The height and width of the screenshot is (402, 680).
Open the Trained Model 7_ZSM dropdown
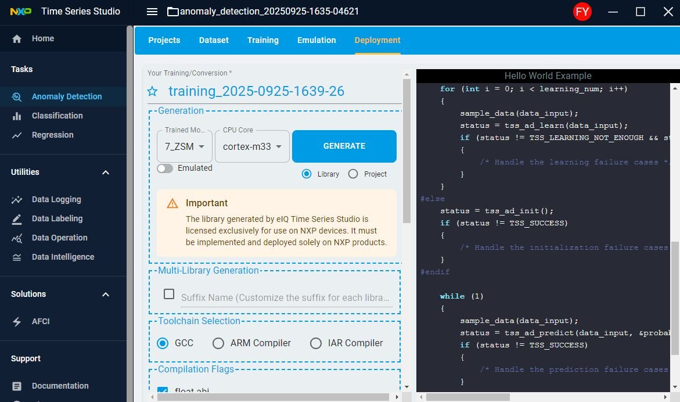185,146
